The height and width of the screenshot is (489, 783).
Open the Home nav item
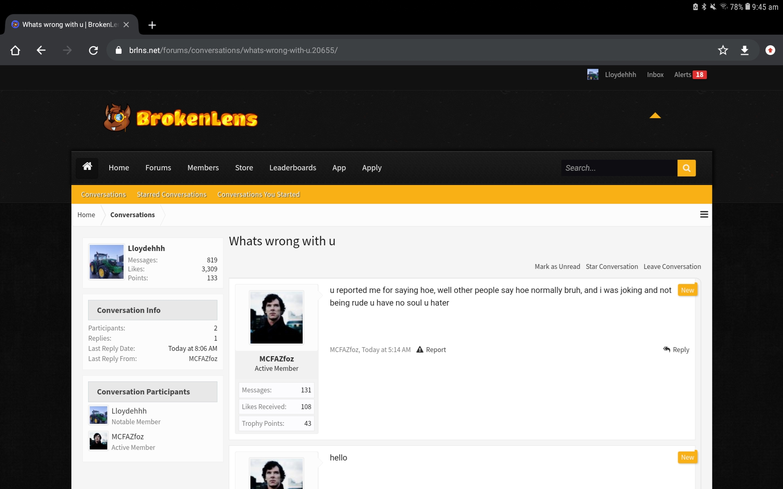119,167
